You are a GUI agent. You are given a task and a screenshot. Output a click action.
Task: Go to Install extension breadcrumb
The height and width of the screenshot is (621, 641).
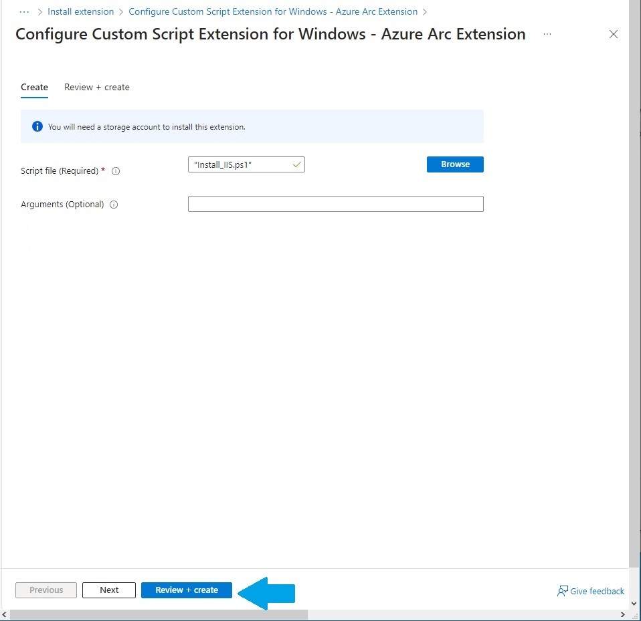(80, 12)
